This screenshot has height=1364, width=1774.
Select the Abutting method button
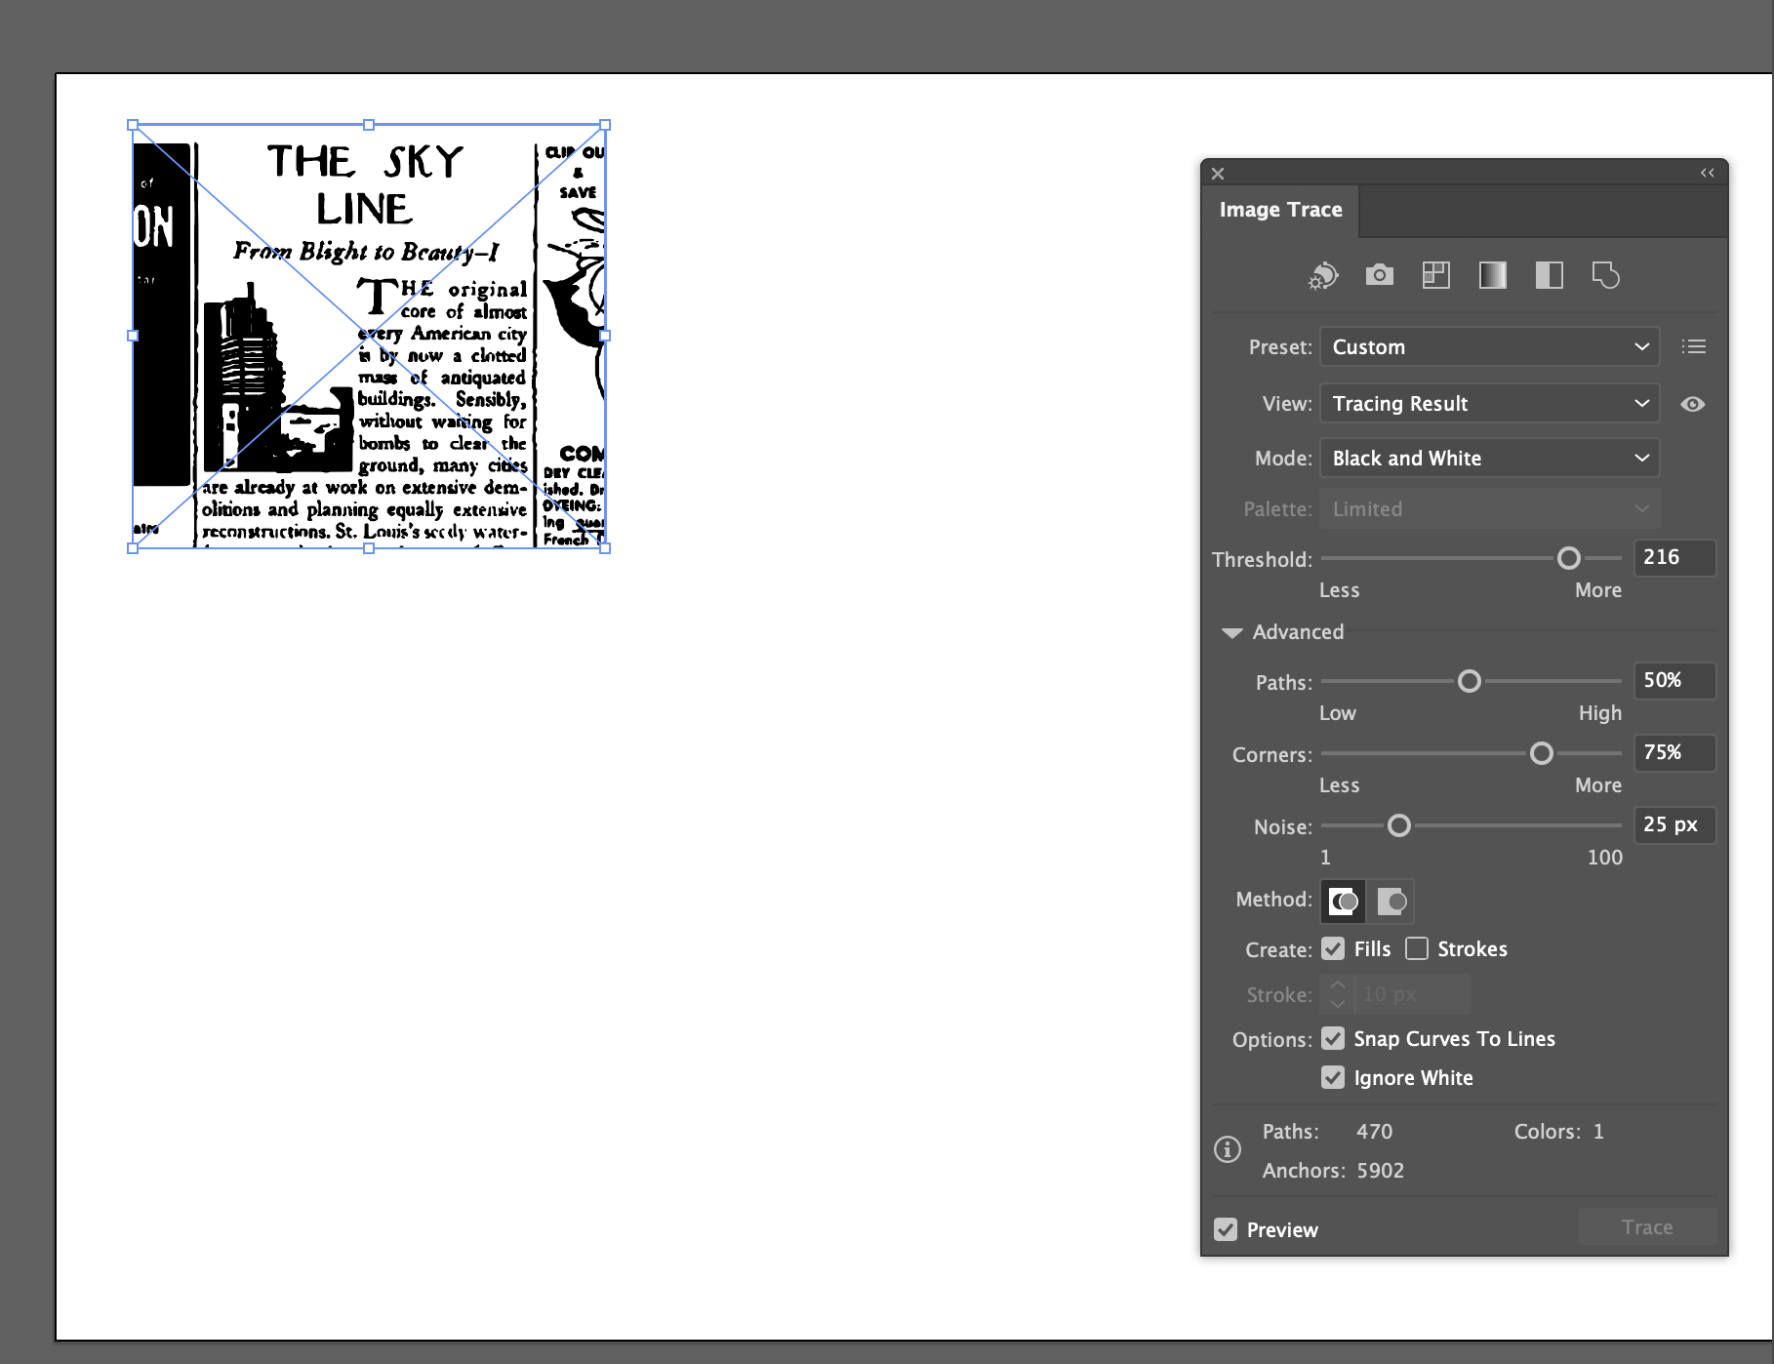[1344, 901]
